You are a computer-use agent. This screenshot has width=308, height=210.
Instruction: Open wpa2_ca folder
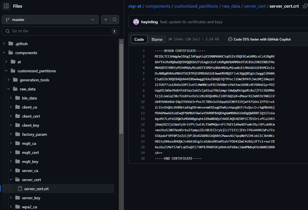pos(29,207)
